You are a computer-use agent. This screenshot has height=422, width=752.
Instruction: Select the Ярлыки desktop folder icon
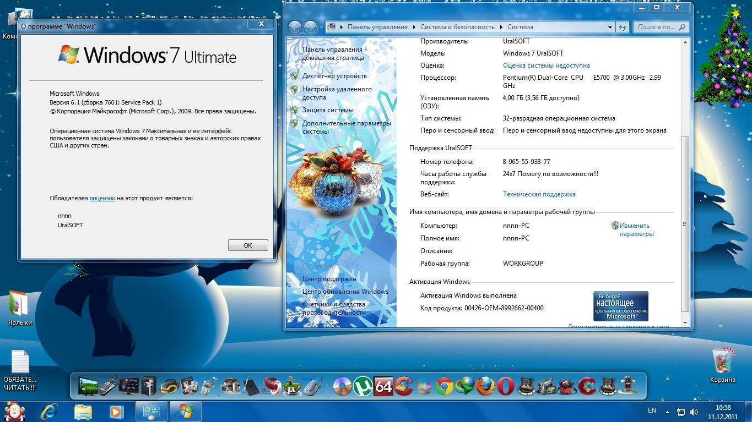pos(20,308)
